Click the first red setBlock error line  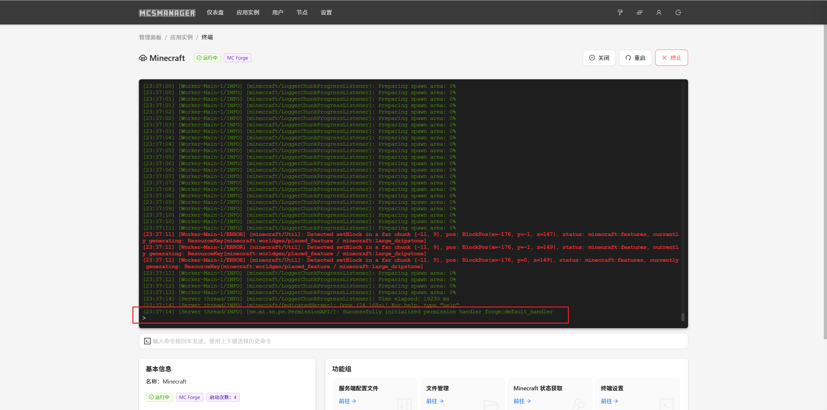click(411, 238)
